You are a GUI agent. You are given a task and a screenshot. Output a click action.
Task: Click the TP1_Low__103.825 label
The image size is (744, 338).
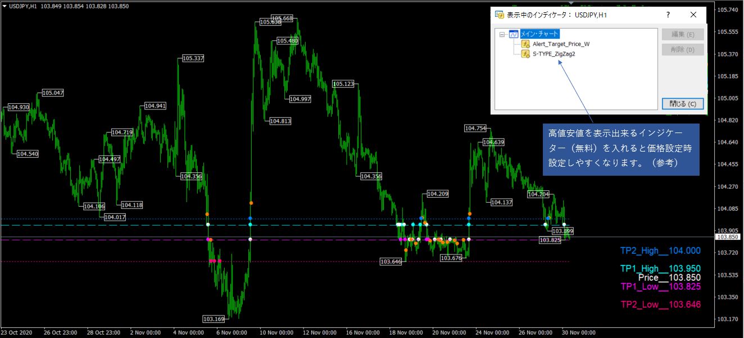point(660,286)
